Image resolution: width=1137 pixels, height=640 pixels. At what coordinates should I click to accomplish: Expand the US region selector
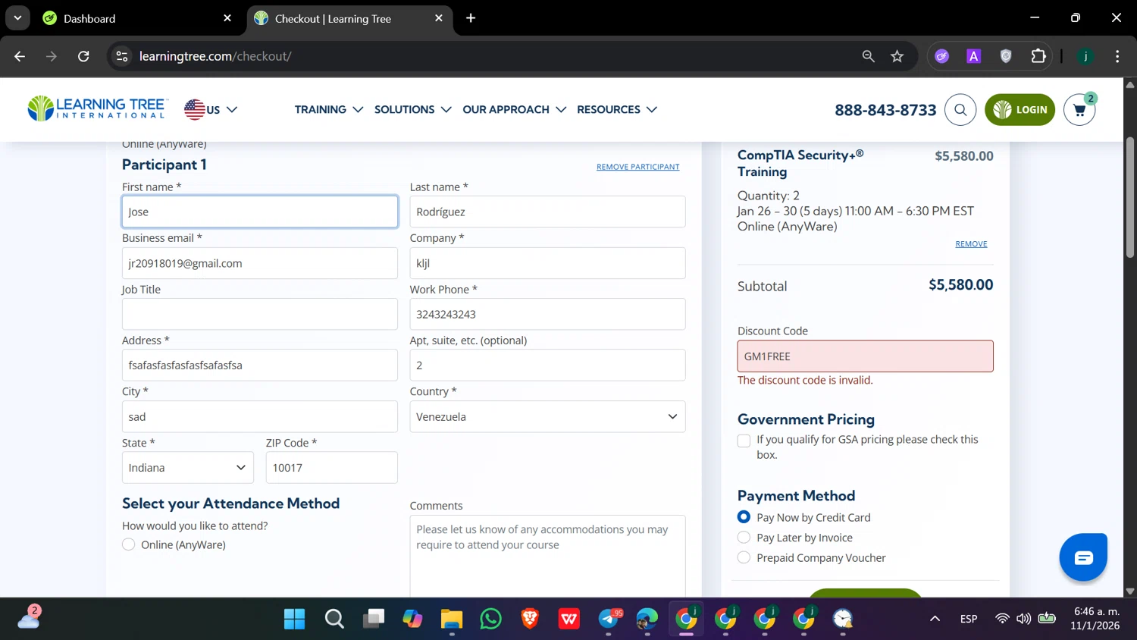click(211, 110)
